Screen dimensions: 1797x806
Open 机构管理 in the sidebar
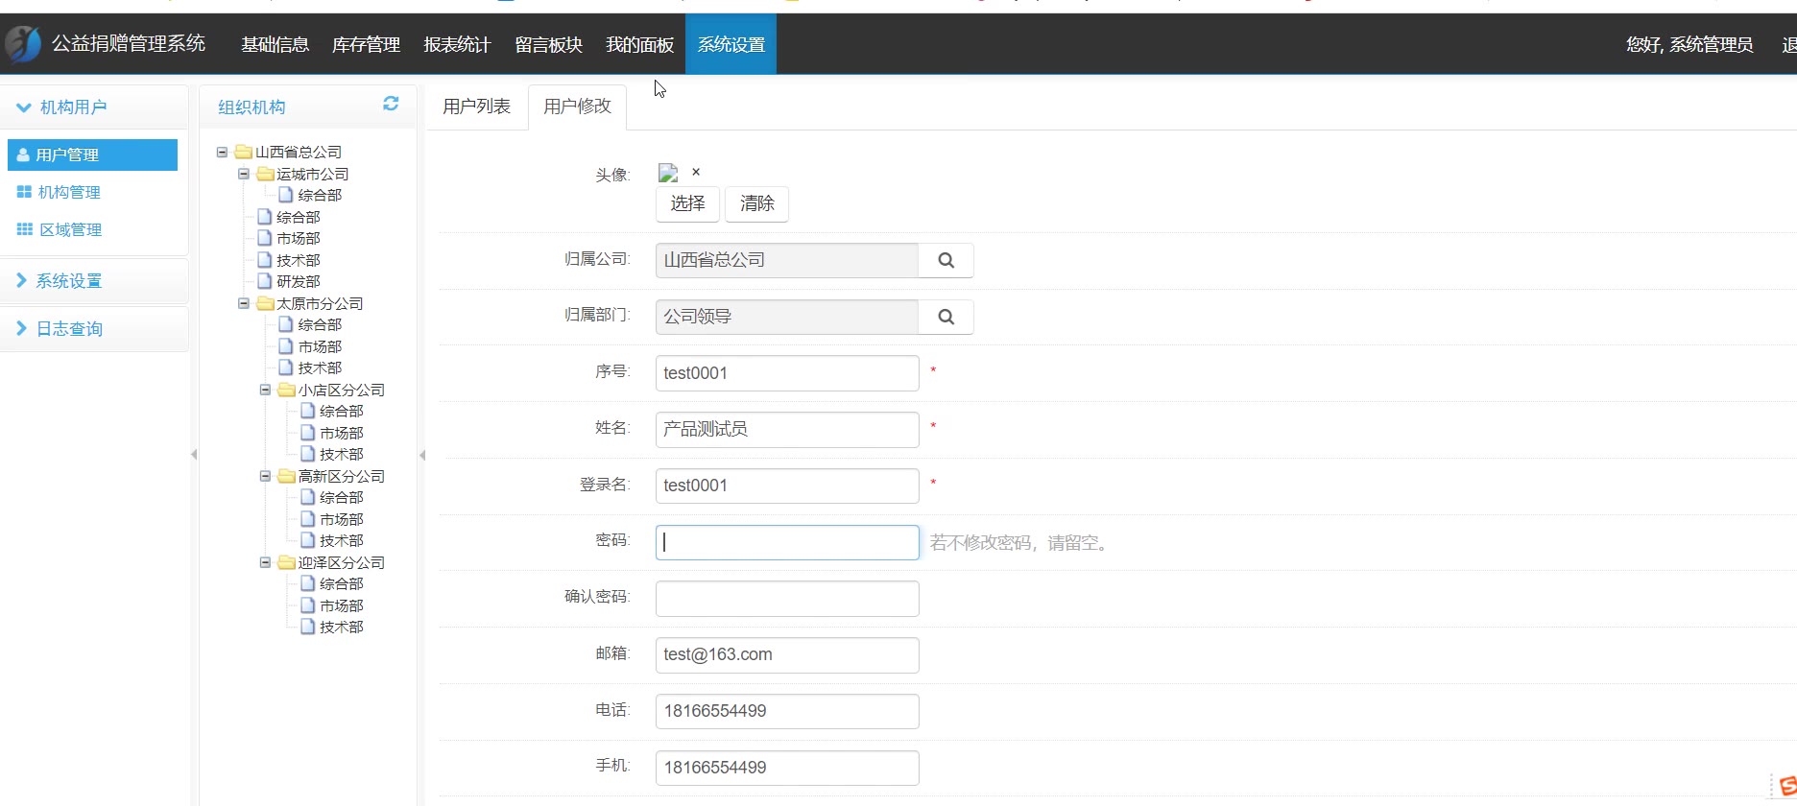(68, 192)
